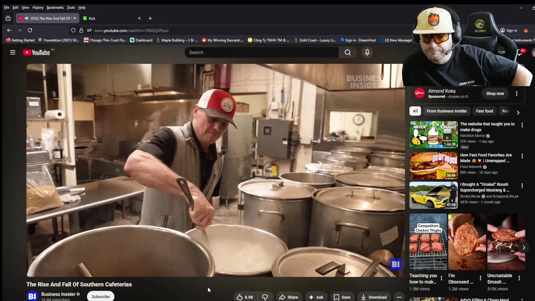Open the Roush Supercharged Mustang thumbnail
535x301 pixels.
433,195
